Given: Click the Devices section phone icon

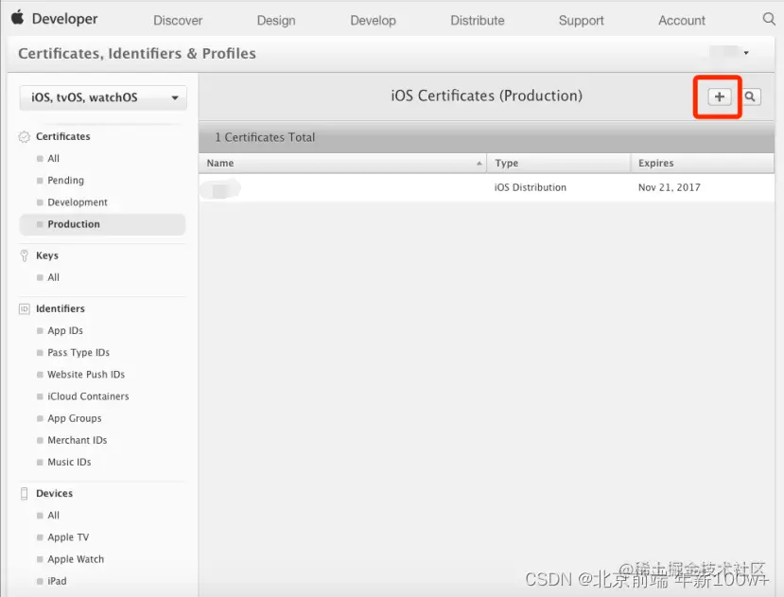Looking at the screenshot, I should pyautogui.click(x=24, y=494).
